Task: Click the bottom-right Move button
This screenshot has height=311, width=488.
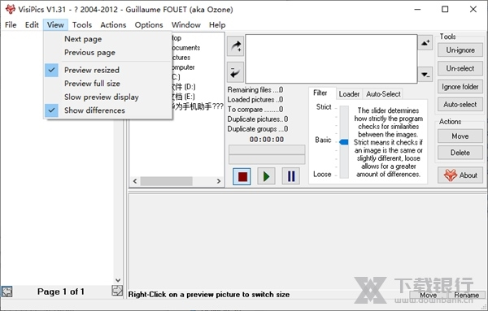Action: 429,295
